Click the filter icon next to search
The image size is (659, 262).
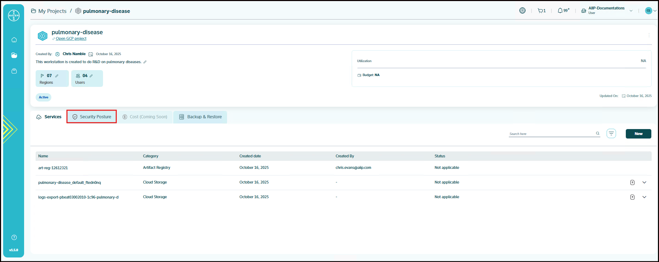(x=611, y=134)
